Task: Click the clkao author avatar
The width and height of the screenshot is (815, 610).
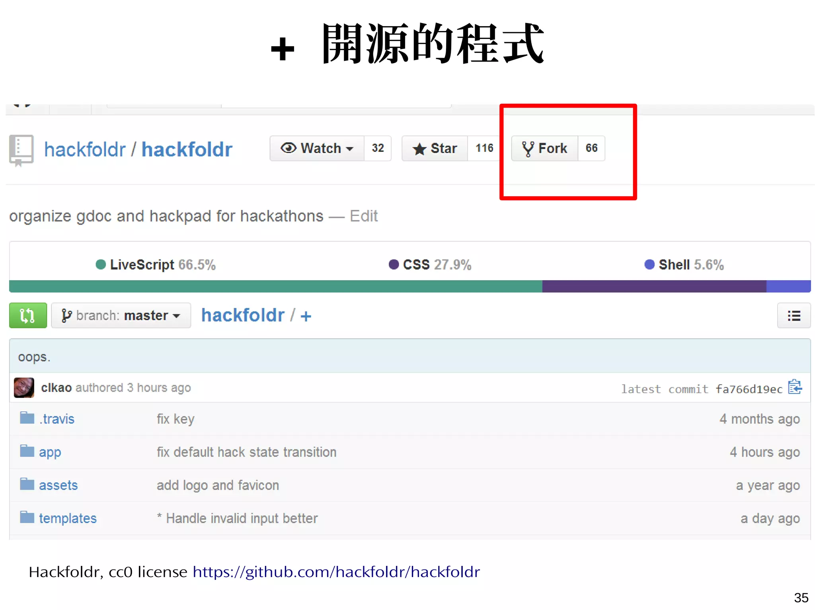Action: pos(24,387)
